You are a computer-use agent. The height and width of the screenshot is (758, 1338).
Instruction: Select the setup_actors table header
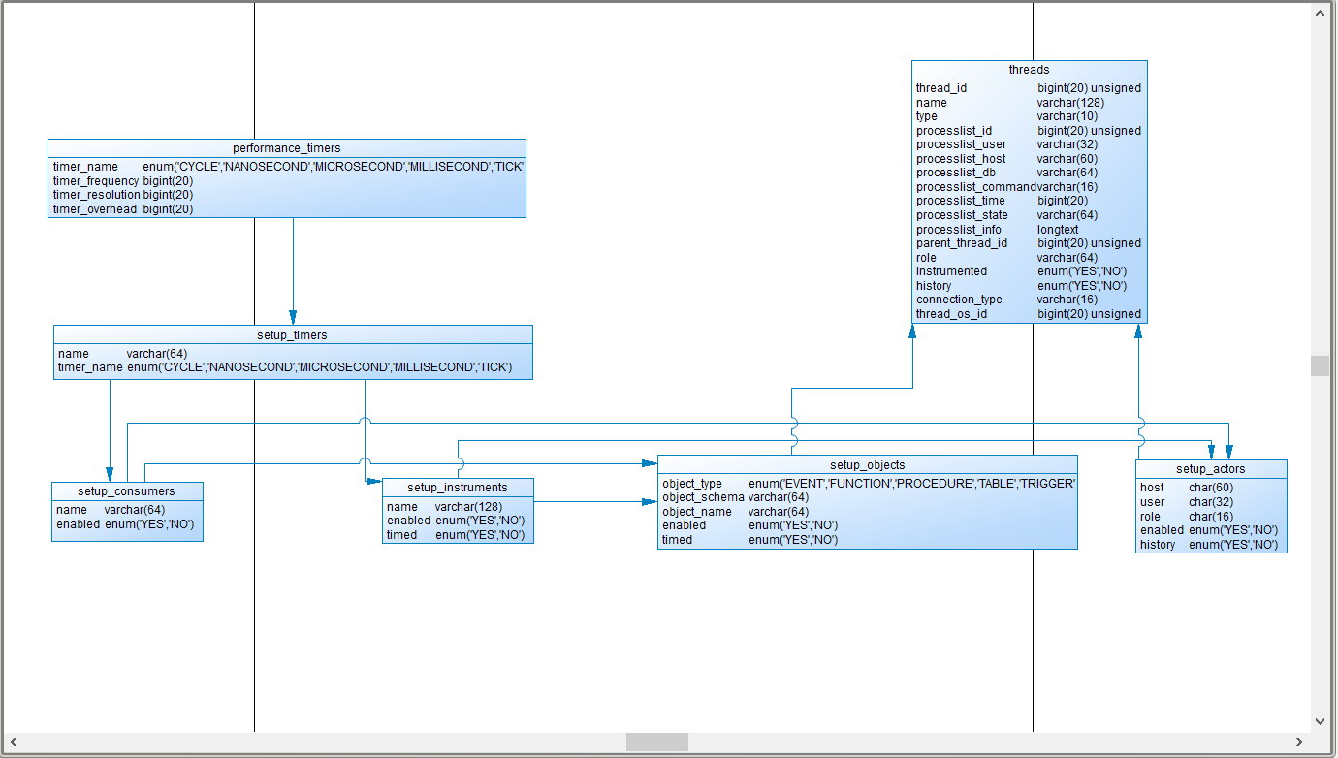[x=1211, y=468]
